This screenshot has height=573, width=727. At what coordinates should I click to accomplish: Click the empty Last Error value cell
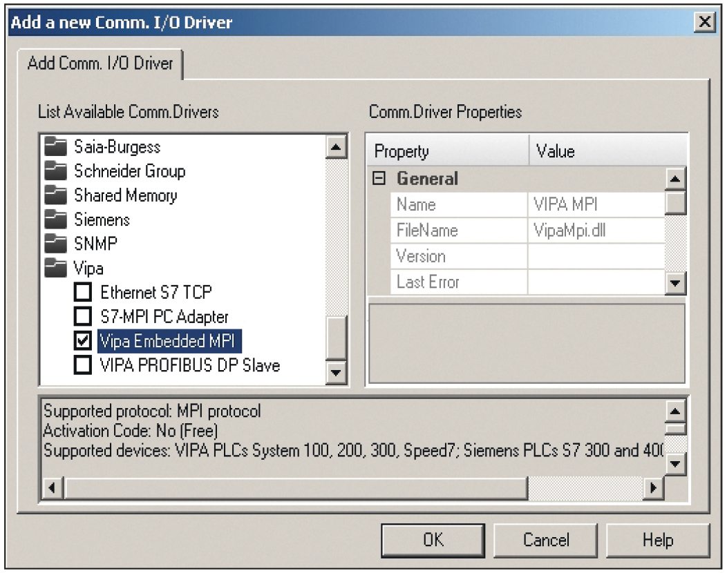(596, 282)
